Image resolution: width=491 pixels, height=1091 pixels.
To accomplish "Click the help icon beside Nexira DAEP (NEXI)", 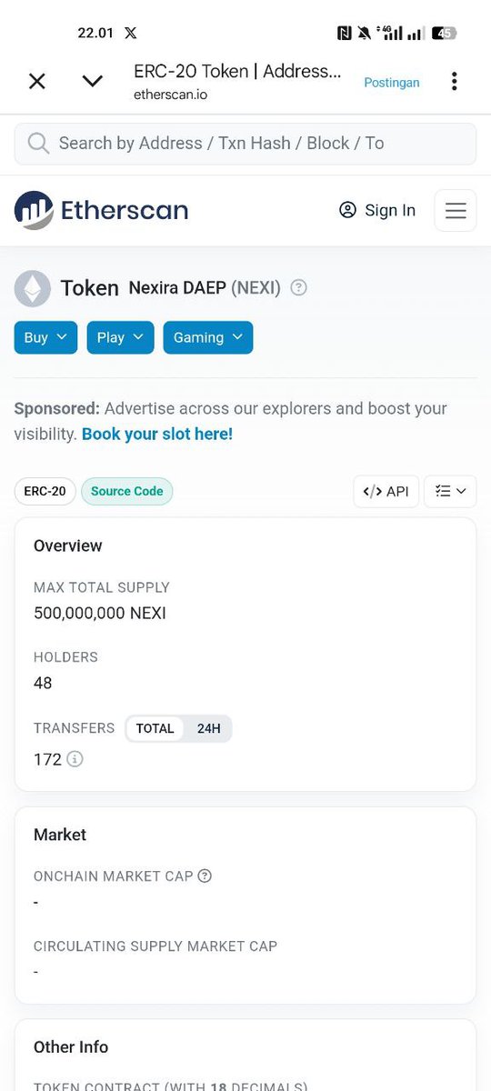I will coord(298,288).
